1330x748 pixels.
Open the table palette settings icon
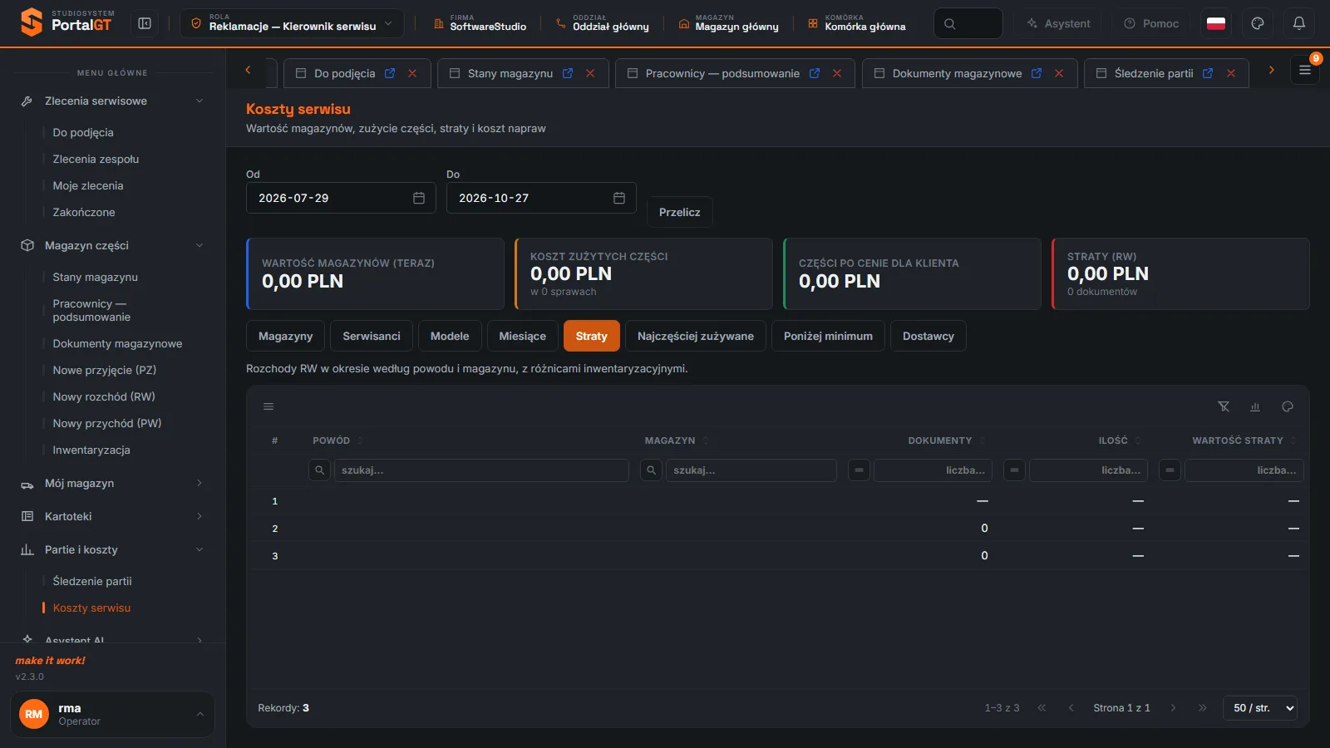pos(1288,406)
